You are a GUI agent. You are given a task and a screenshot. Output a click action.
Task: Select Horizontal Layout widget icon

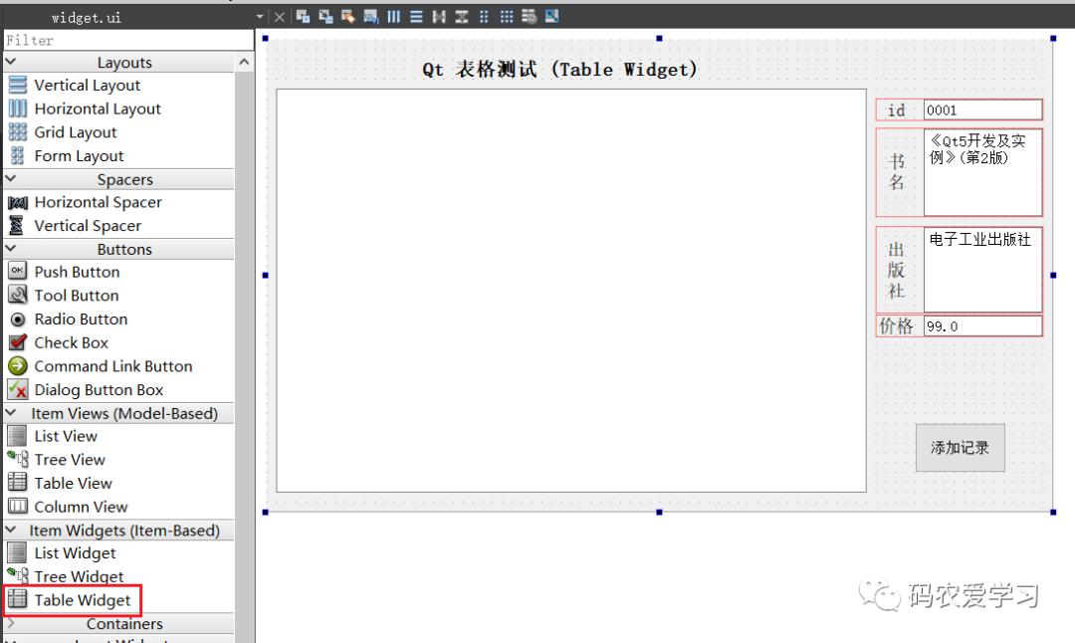point(18,108)
